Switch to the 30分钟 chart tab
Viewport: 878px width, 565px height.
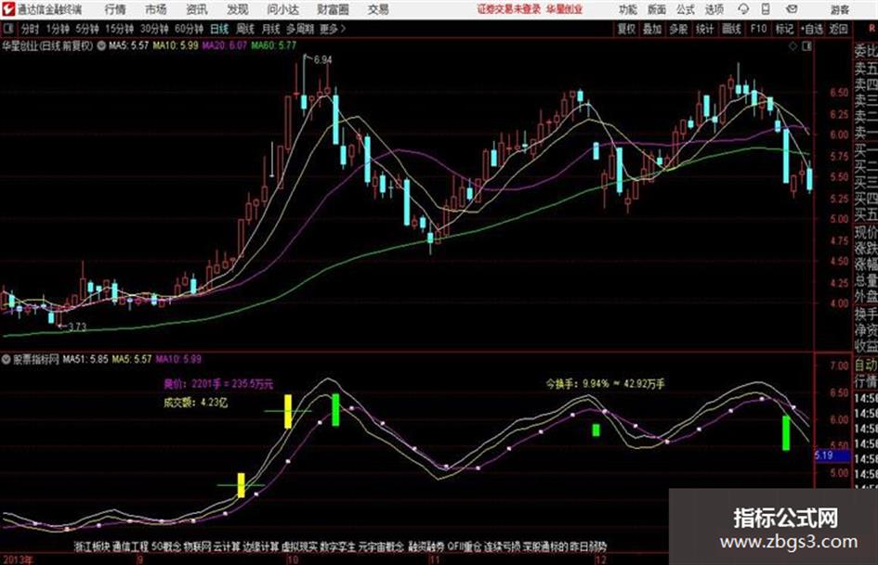tap(154, 29)
